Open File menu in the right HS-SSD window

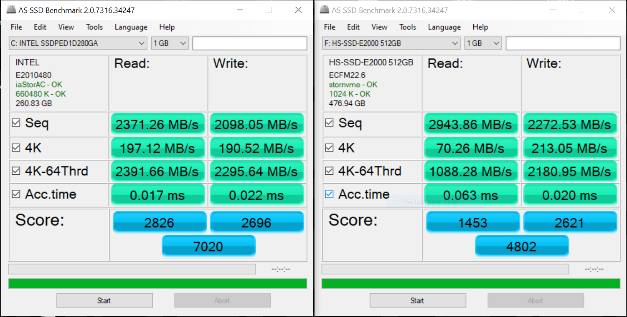[330, 27]
